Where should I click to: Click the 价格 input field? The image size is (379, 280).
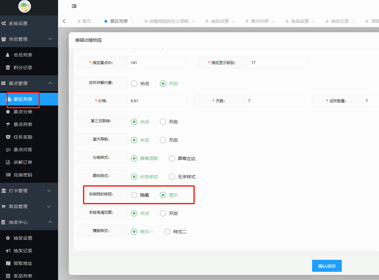[157, 101]
